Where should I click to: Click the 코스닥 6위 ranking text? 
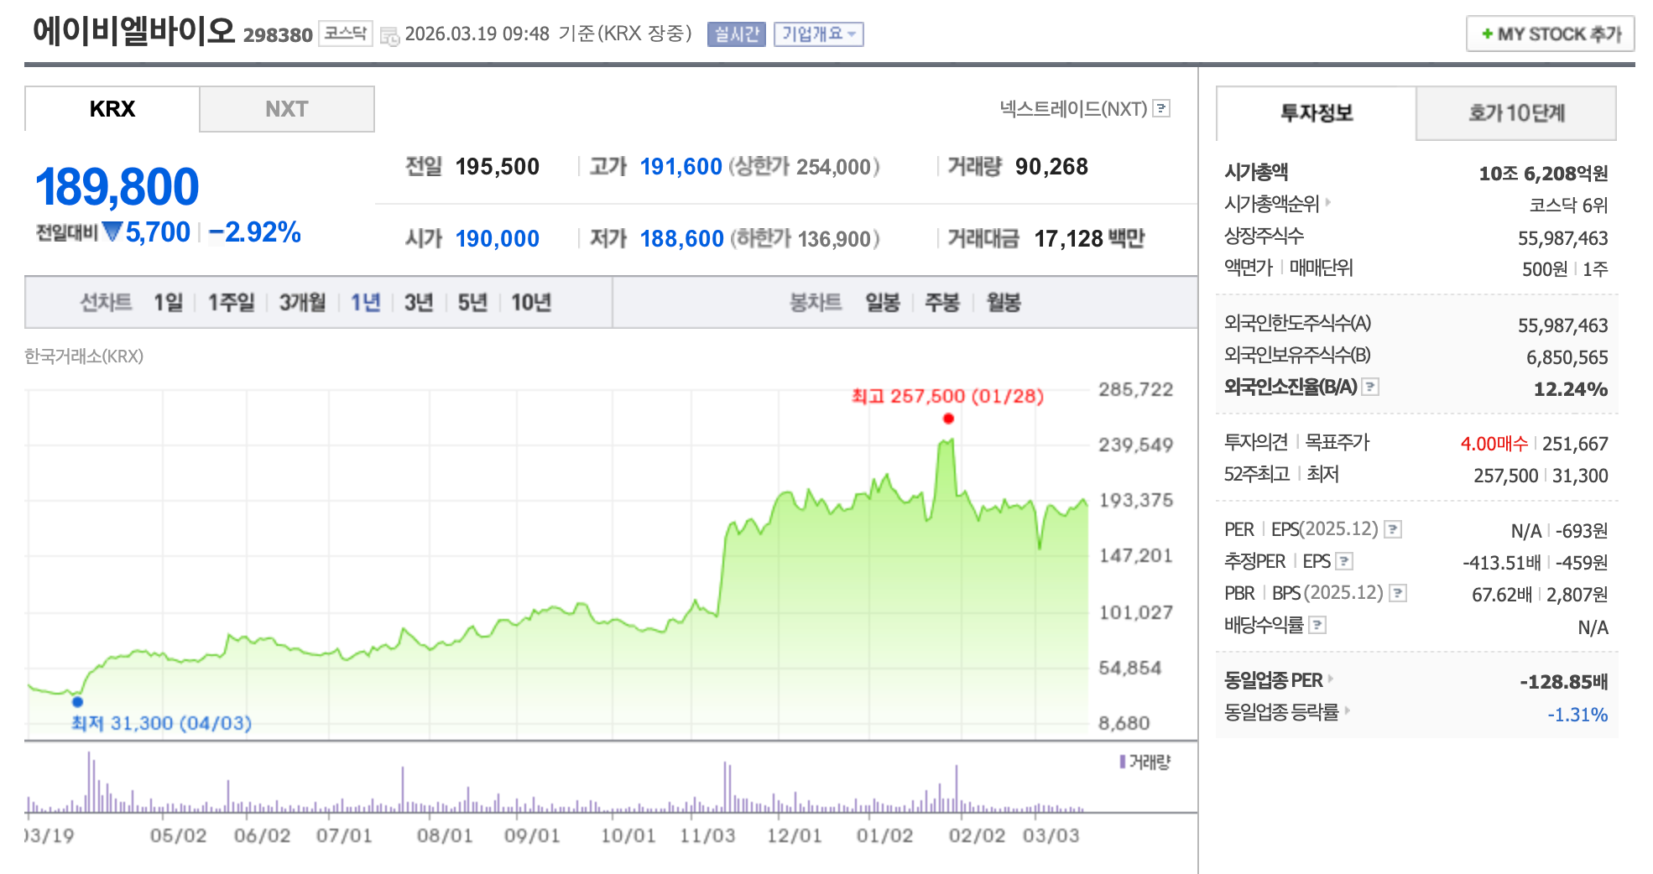point(1568,205)
